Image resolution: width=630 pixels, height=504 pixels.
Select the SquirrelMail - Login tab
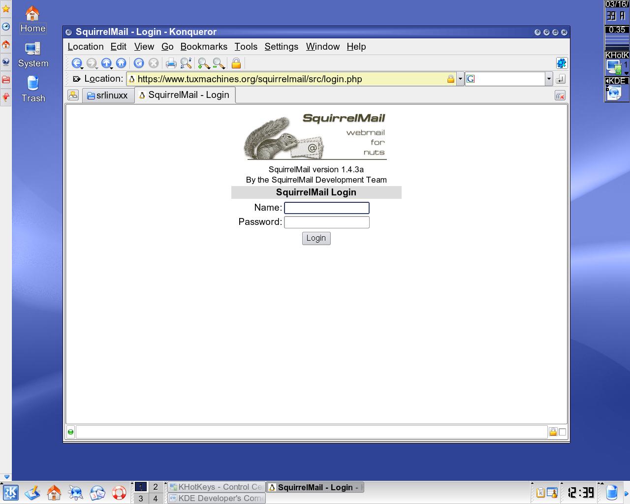185,95
